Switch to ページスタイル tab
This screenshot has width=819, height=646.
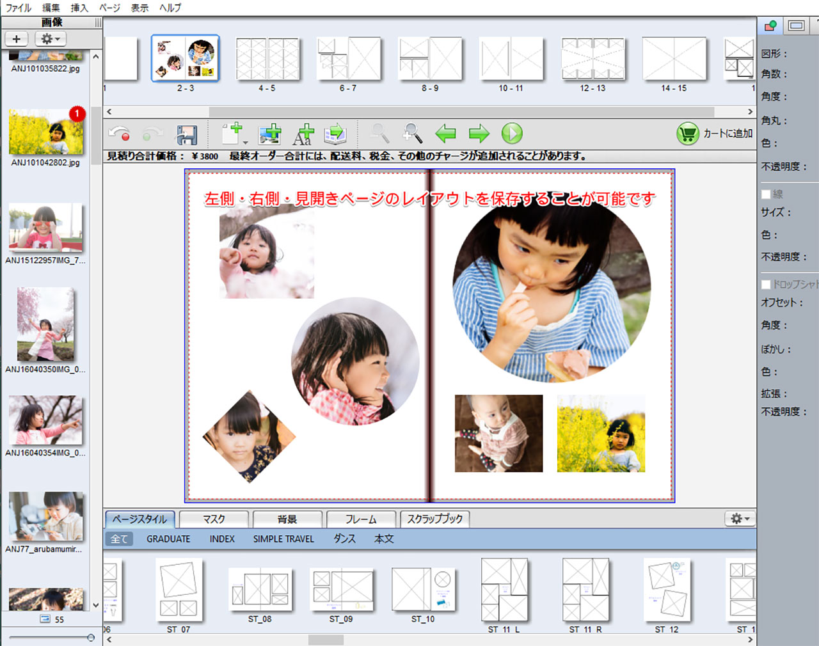pos(140,519)
